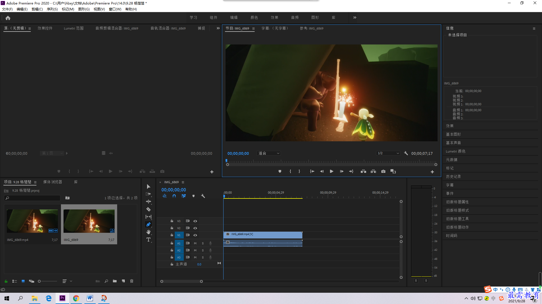The width and height of the screenshot is (542, 304).
Task: Select the Selection tool arrow
Action: pos(148,187)
